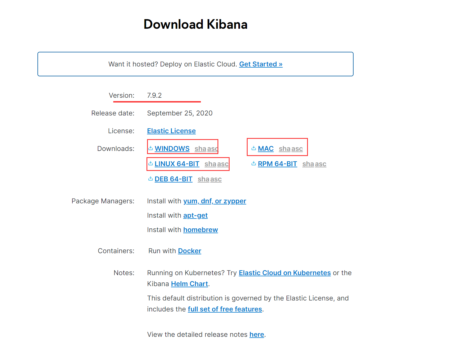This screenshot has height=343, width=453.
Task: Open the Get Started link
Action: [x=261, y=64]
